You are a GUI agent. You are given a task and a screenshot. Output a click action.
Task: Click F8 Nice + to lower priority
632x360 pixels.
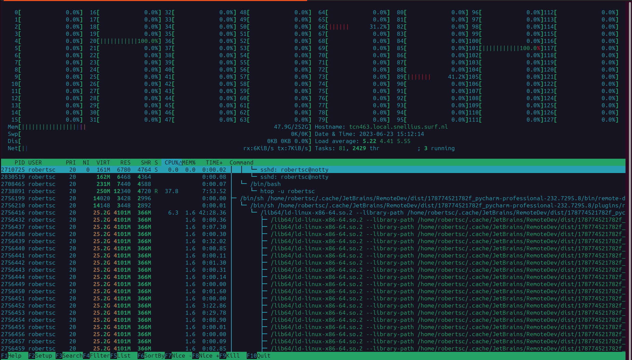pyautogui.click(x=206, y=356)
